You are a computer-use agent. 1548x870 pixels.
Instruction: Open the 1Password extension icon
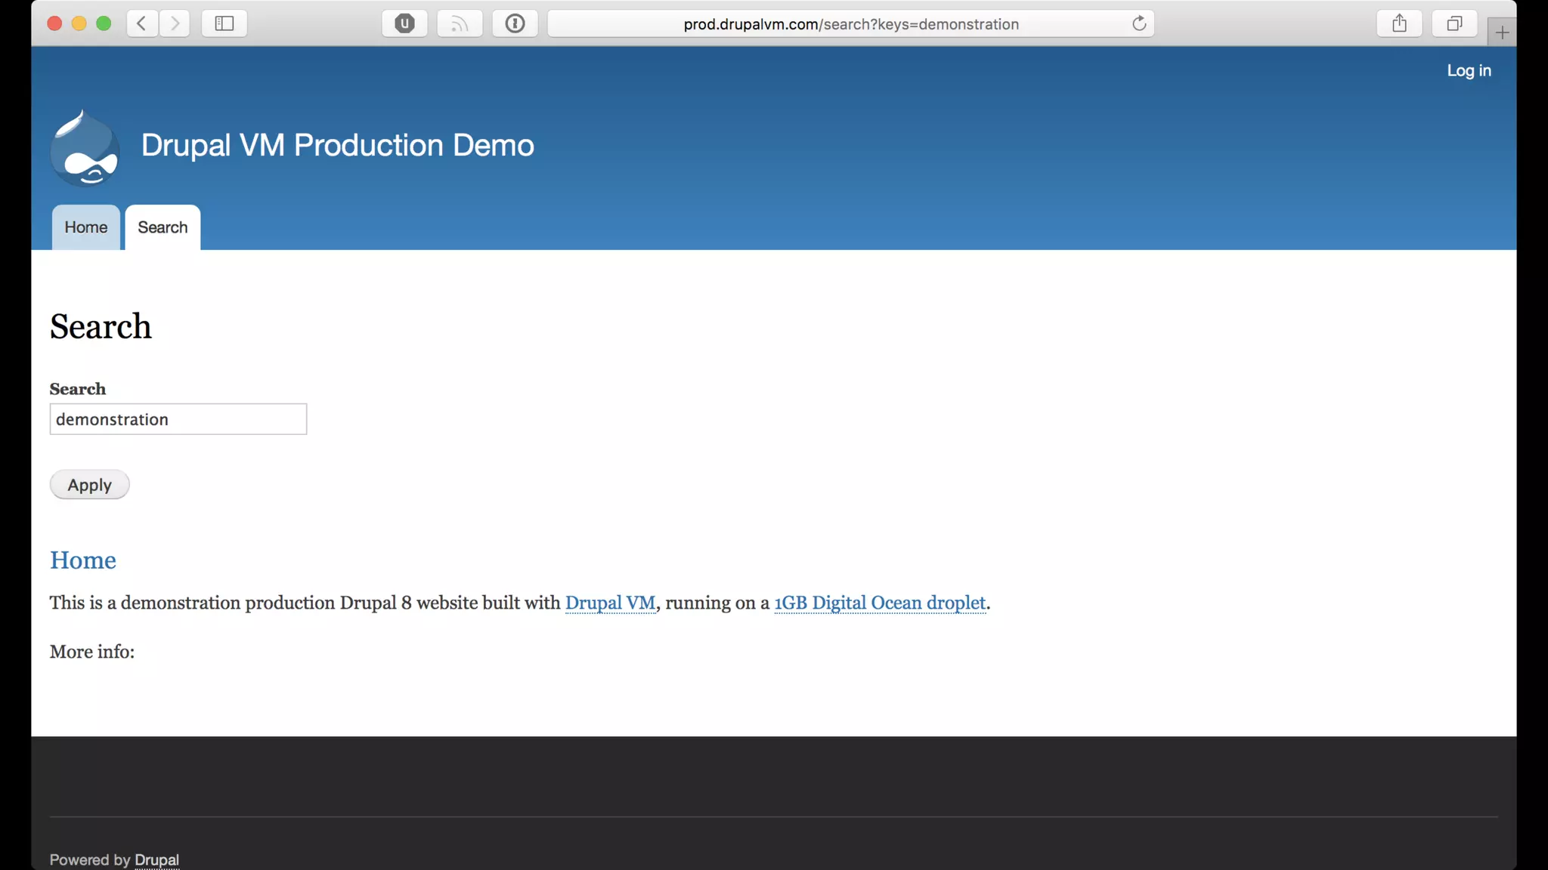(515, 23)
